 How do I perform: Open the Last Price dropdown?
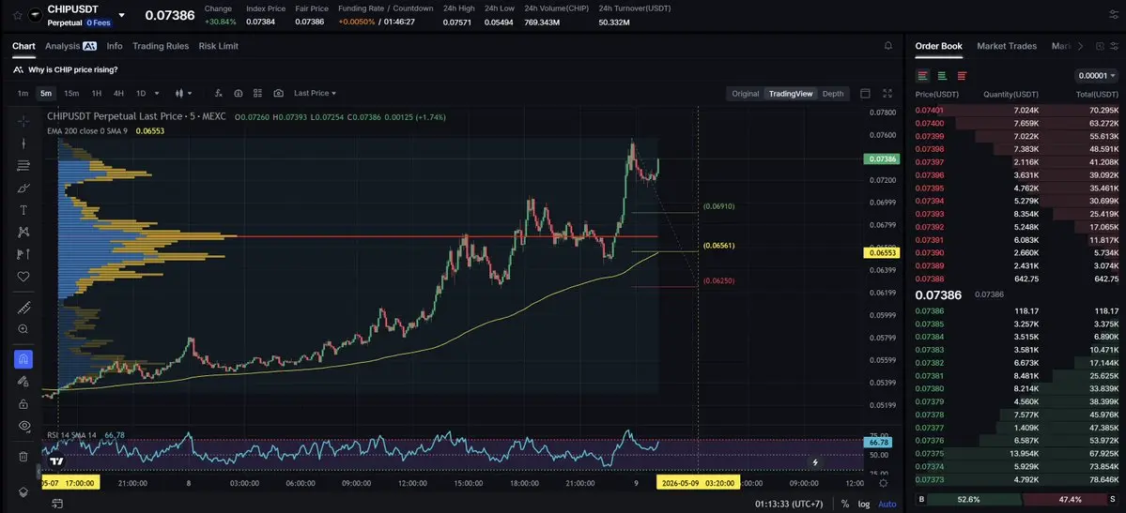pos(315,93)
